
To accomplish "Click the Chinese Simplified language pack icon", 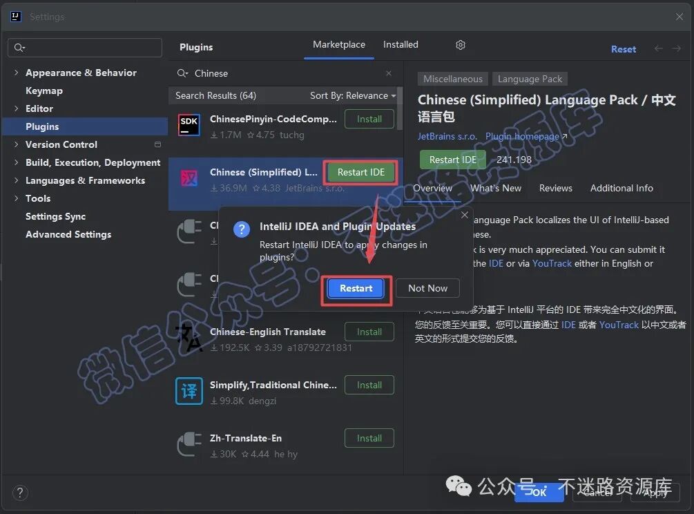I will pyautogui.click(x=189, y=178).
